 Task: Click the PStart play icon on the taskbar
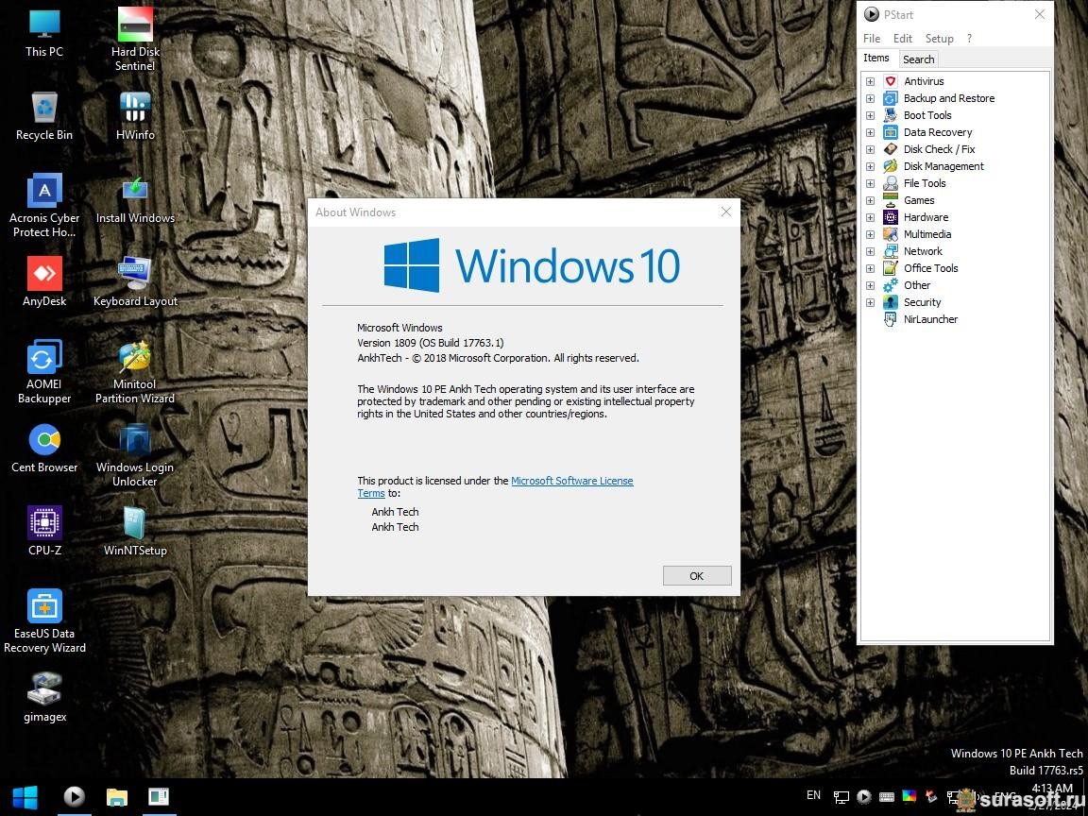[x=75, y=796]
